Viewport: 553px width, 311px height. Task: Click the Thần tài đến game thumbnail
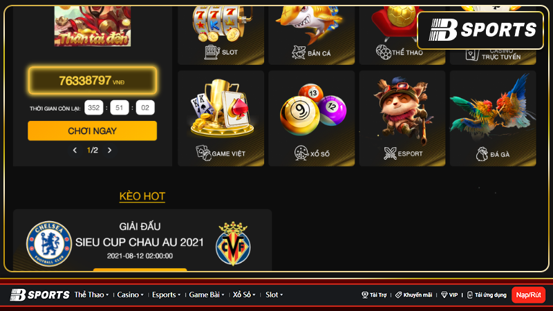pos(93,26)
